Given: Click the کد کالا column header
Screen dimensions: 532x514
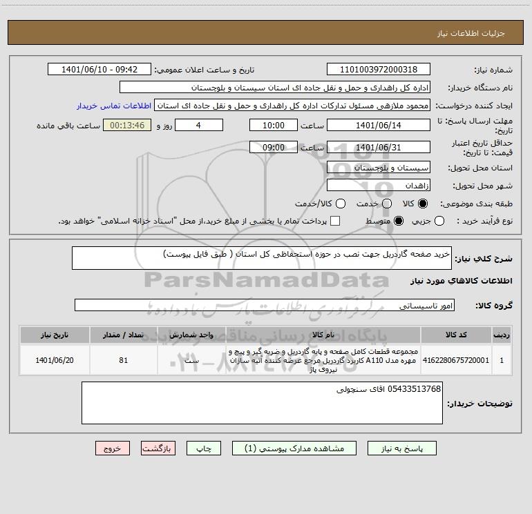Looking at the screenshot, I should (x=456, y=335).
